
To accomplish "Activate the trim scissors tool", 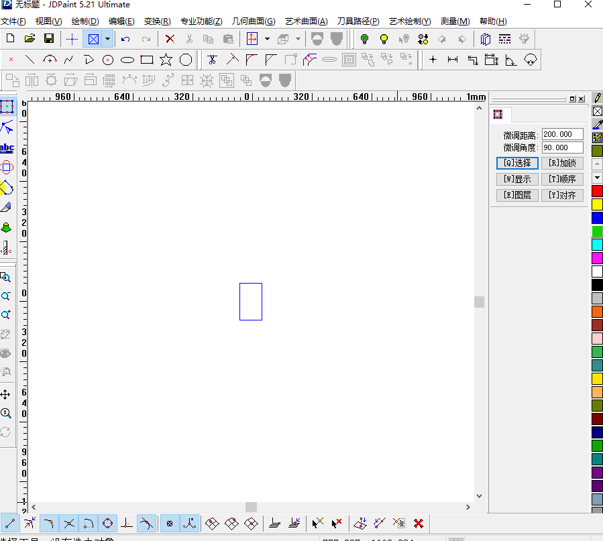I will [212, 60].
